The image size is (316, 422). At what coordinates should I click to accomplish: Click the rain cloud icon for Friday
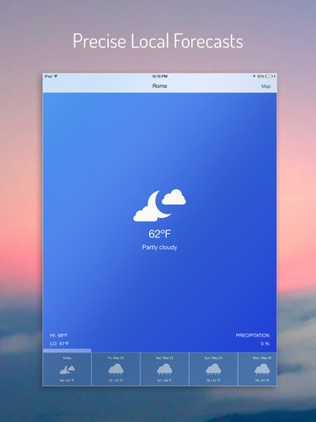(116, 369)
